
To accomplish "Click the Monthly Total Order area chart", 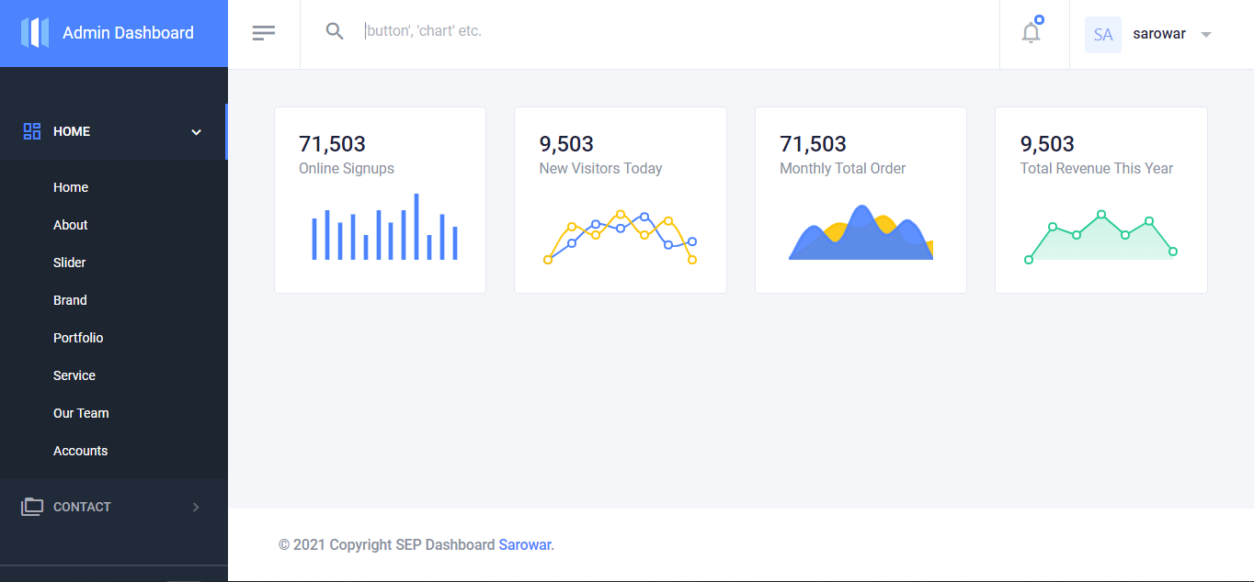I will click(861, 232).
